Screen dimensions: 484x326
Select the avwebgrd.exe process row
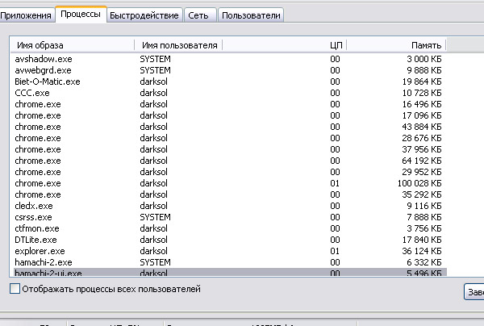pyautogui.click(x=229, y=70)
